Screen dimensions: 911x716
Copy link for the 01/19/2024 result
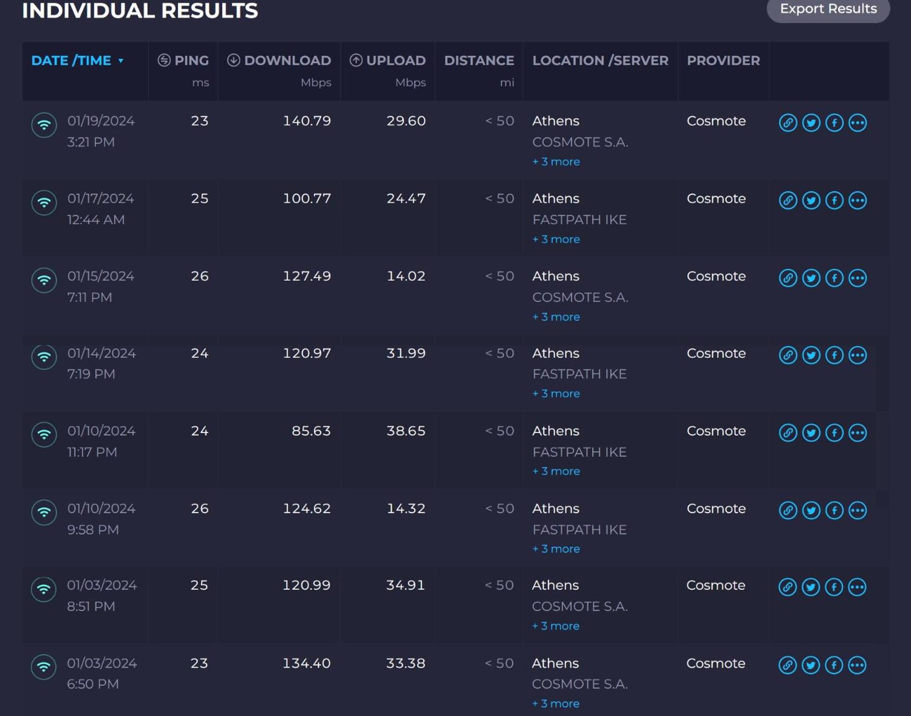(788, 122)
